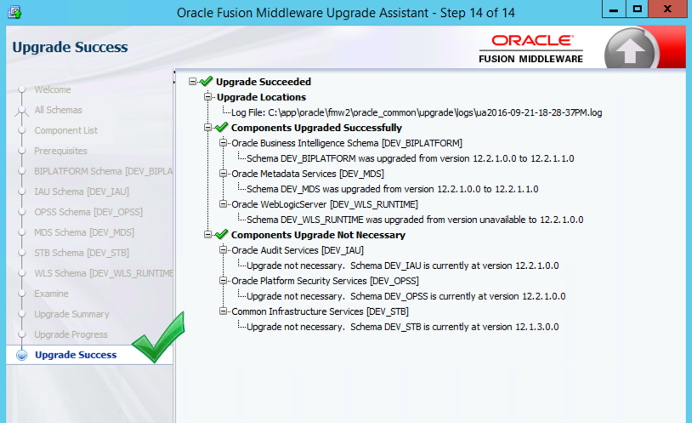692x423 pixels.
Task: Select the WLS Schema step
Action: pos(103,273)
